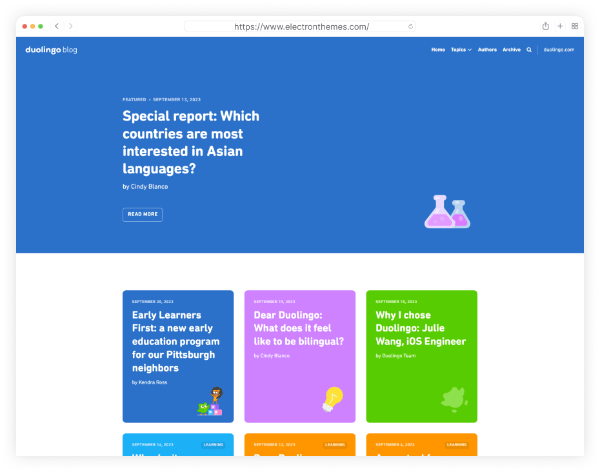600x472 pixels.
Task: Click the September 13, 2023 date
Action: [177, 99]
